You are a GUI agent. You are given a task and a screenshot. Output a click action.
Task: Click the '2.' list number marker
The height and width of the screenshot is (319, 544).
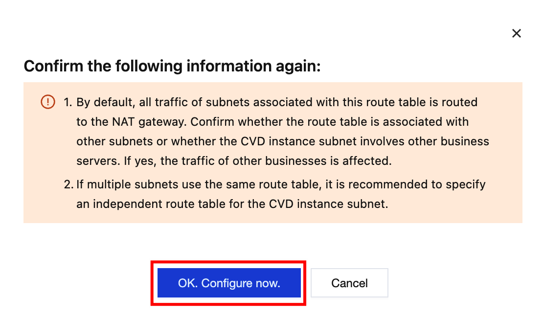68,184
